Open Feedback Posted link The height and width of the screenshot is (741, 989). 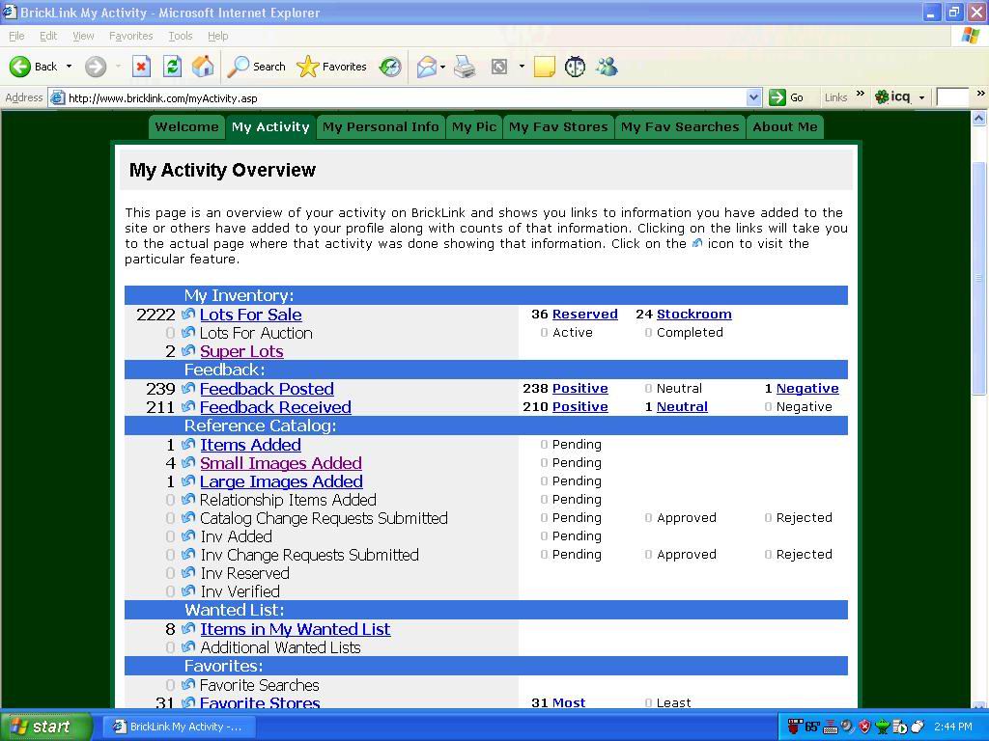267,389
